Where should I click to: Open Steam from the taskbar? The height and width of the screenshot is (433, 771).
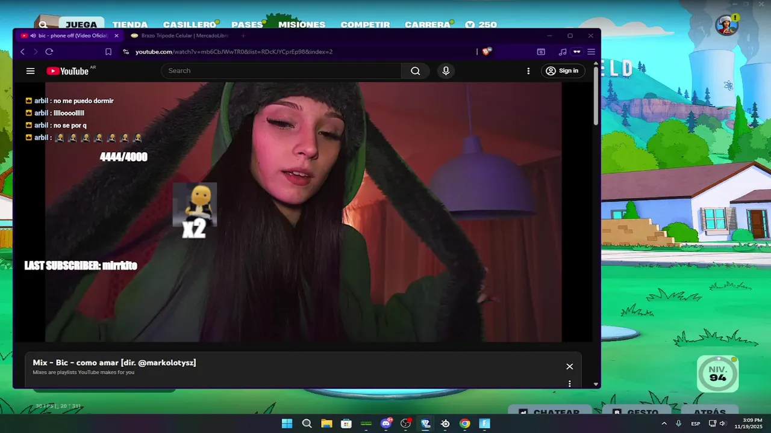[x=445, y=423]
